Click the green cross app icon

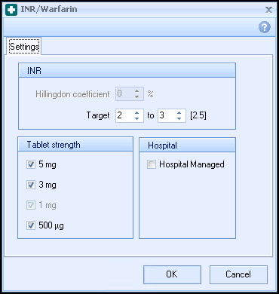point(11,10)
